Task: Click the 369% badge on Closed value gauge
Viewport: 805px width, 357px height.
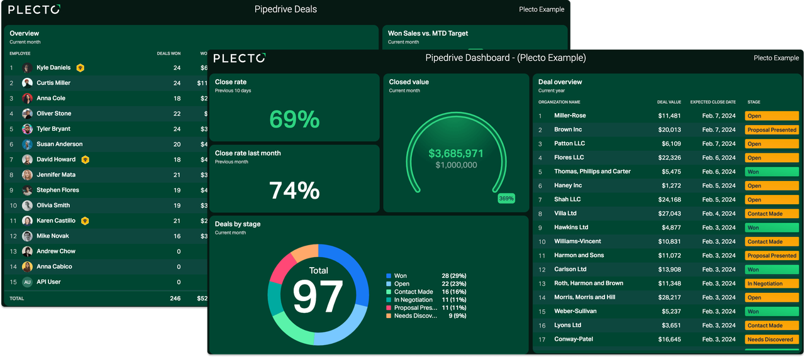Action: click(x=506, y=198)
